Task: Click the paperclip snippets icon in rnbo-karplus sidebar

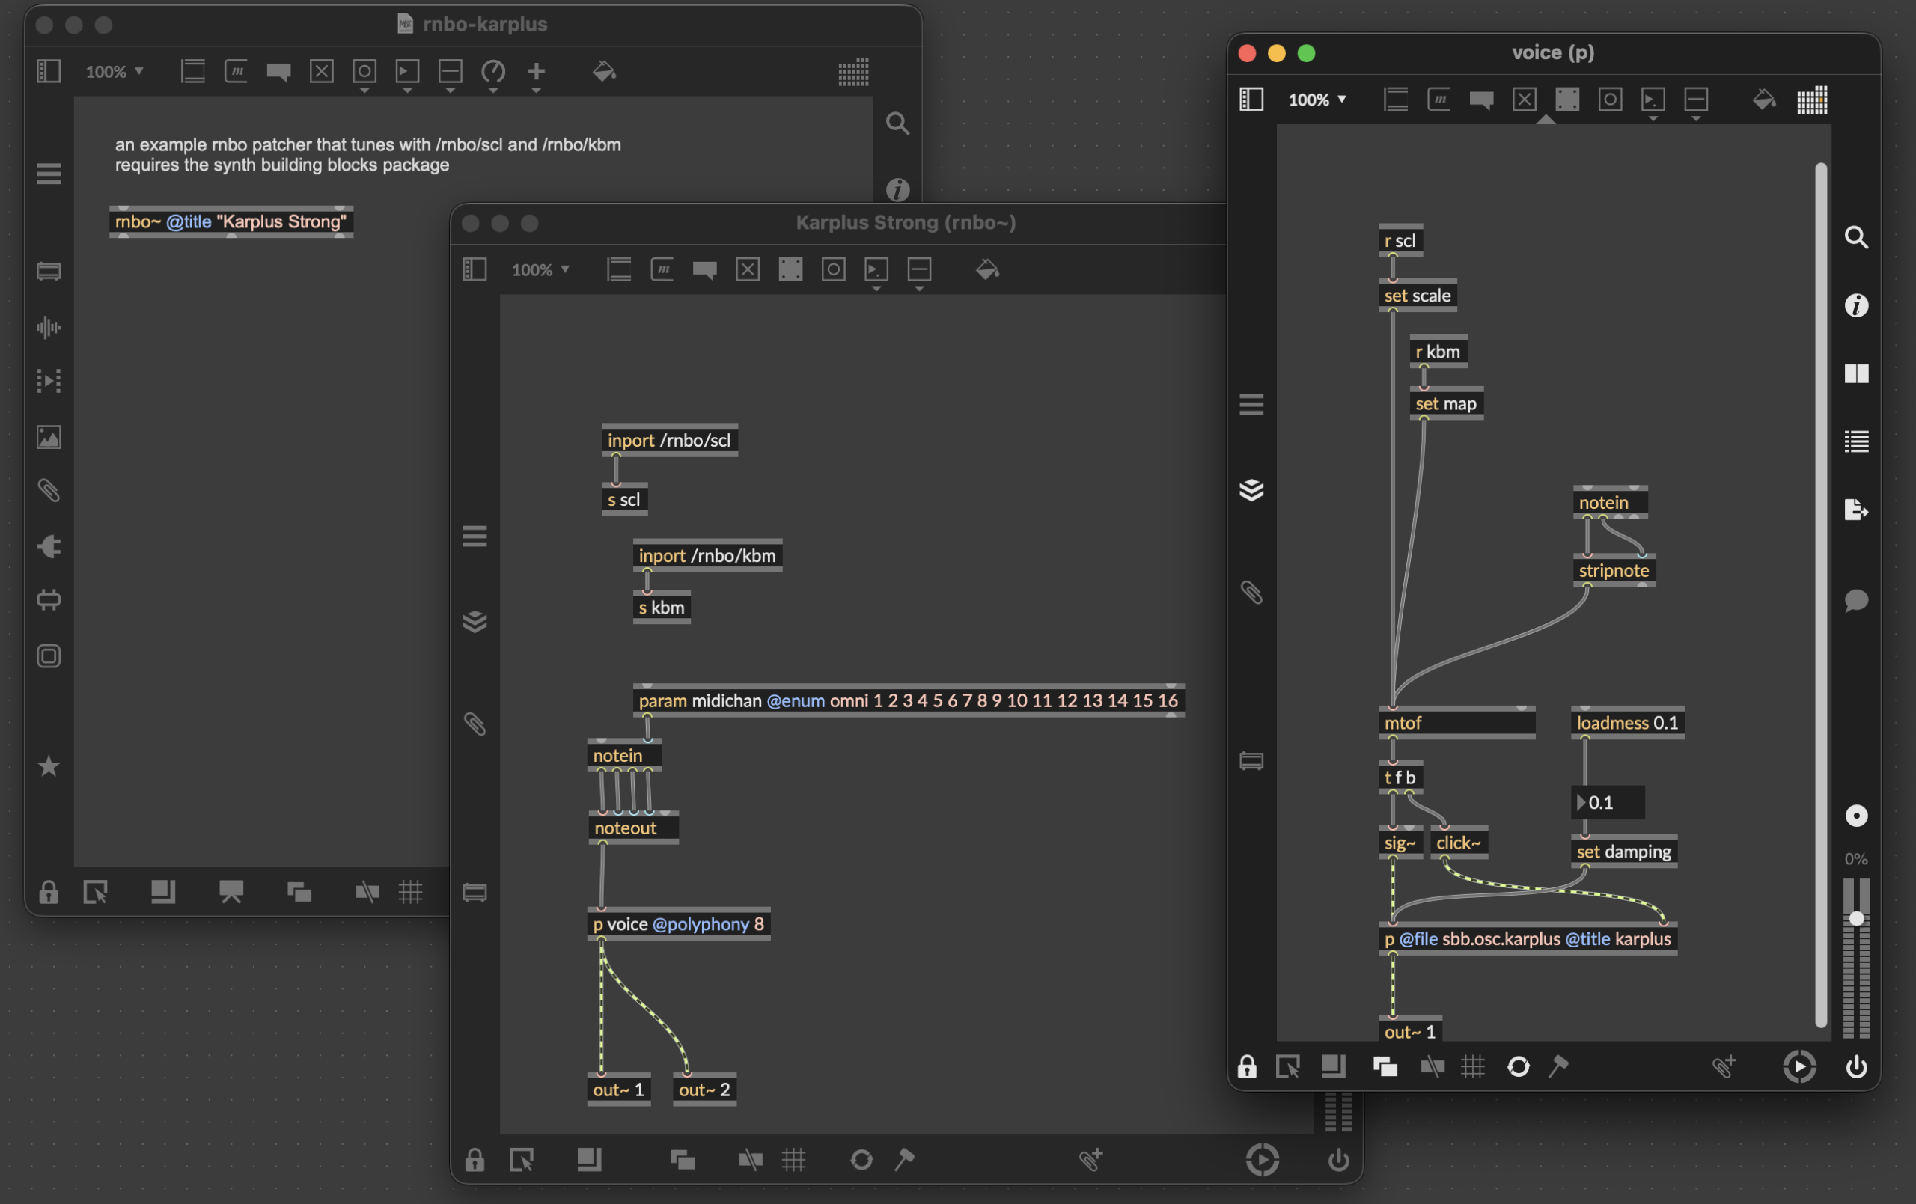Action: tap(49, 491)
